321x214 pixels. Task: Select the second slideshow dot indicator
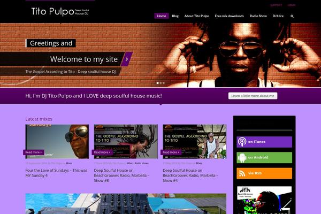(x=160, y=83)
